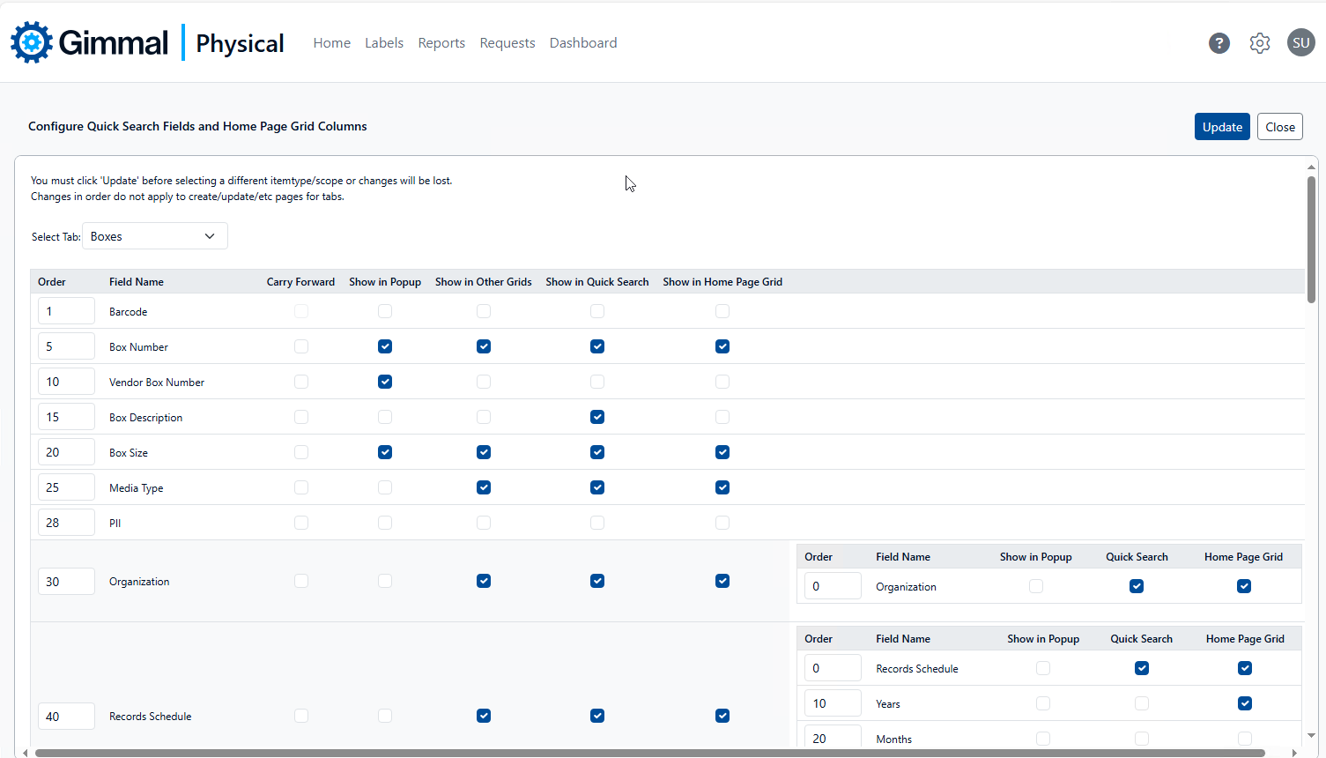Click the Gimmal gear logo
This screenshot has width=1326, height=758.
click(x=32, y=42)
